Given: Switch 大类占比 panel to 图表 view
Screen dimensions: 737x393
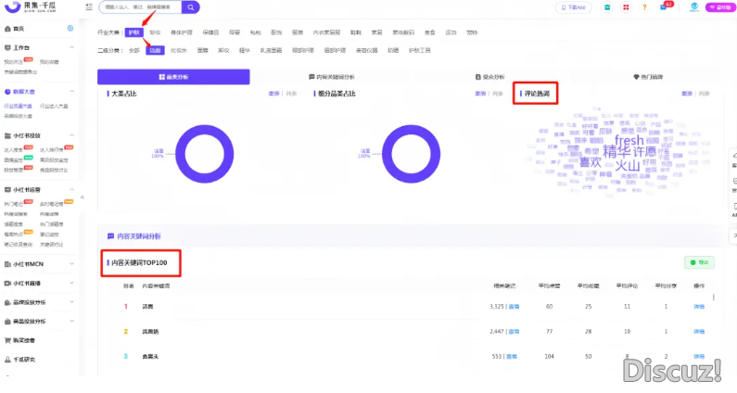Looking at the screenshot, I should click(273, 94).
